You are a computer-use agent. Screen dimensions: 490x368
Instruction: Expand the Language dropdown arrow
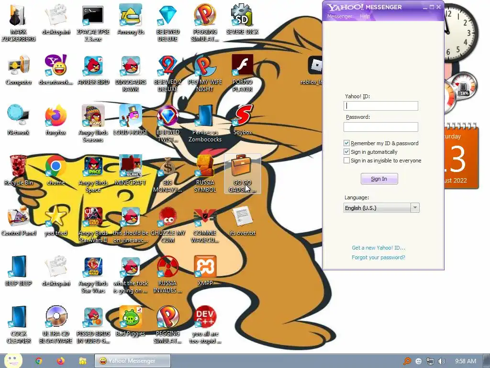(415, 207)
